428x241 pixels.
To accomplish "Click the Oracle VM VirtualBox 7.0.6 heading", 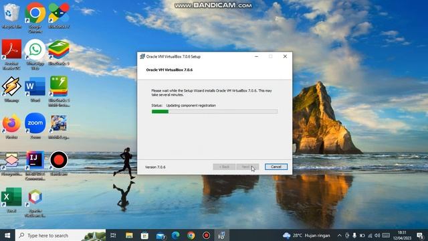I will click(x=169, y=70).
